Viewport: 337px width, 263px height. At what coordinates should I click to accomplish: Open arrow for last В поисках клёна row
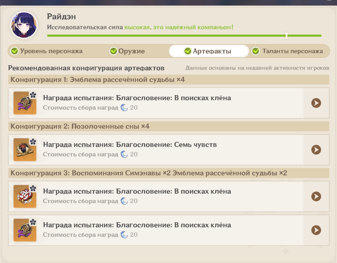tap(316, 230)
